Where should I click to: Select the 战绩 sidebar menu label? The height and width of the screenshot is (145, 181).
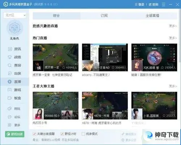point(18,57)
